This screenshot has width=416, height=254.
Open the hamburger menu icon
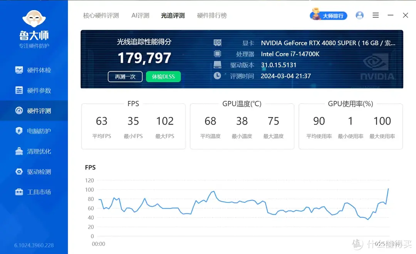(x=376, y=15)
